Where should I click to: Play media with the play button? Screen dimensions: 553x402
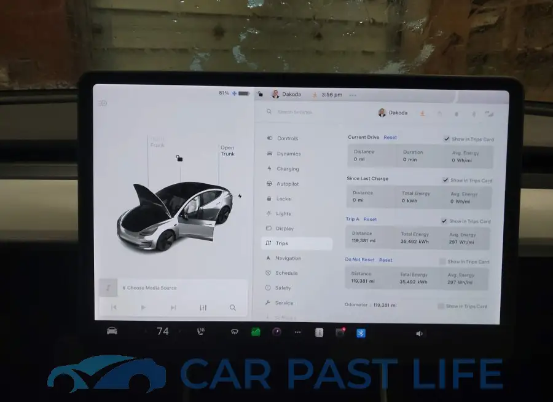[x=143, y=307]
